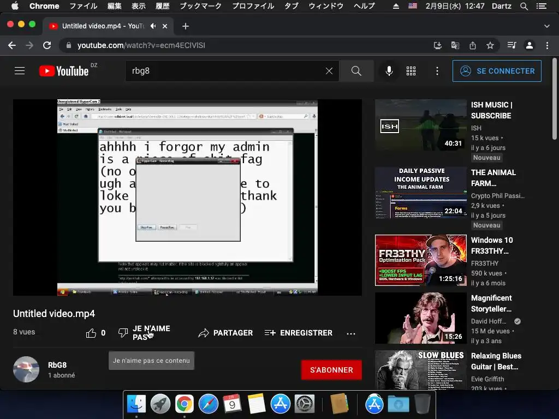Viewport: 559px width, 419px height.
Task: Open the ヘルプ menu
Action: click(x=364, y=6)
